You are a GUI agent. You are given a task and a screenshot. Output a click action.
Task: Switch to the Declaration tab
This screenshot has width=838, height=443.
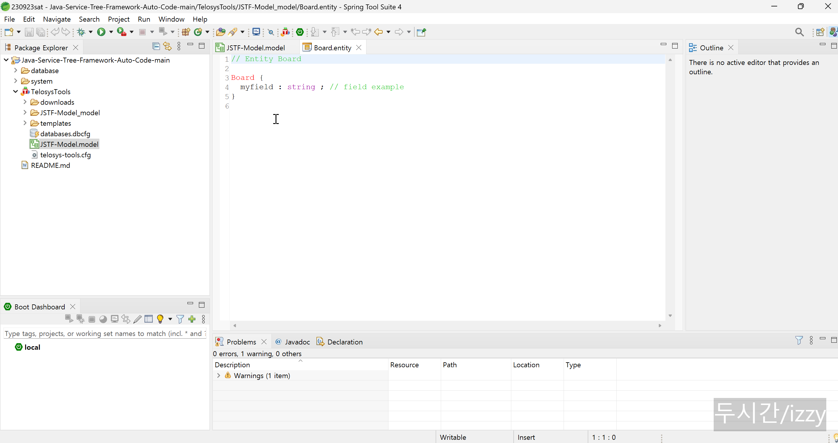(340, 342)
